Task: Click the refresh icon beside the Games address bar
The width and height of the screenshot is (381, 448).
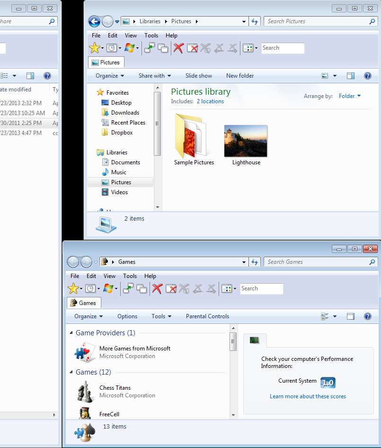Action: pyautogui.click(x=255, y=262)
